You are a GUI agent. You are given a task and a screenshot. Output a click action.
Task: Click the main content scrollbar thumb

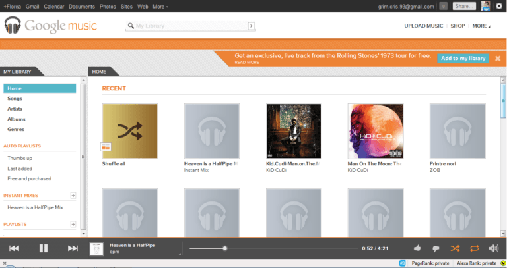[503, 101]
